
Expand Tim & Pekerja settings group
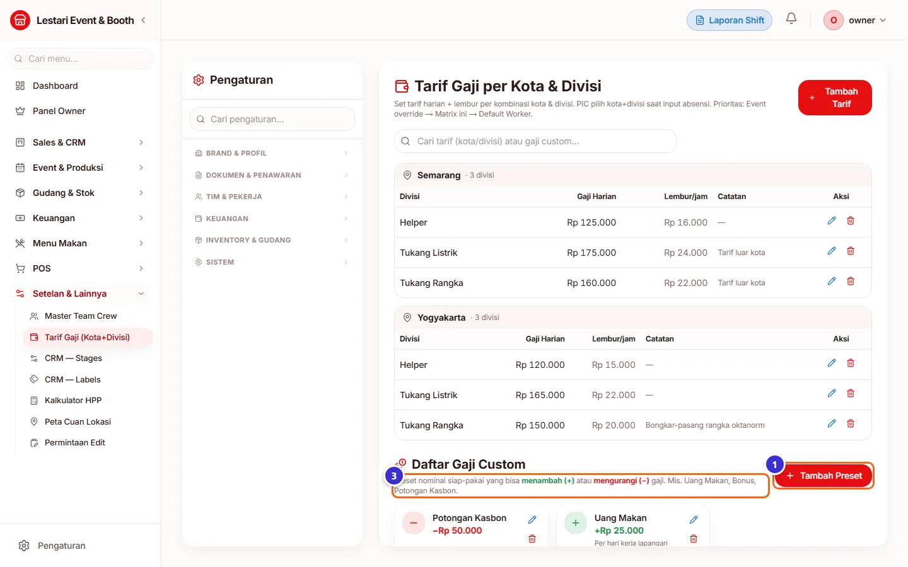pos(272,197)
